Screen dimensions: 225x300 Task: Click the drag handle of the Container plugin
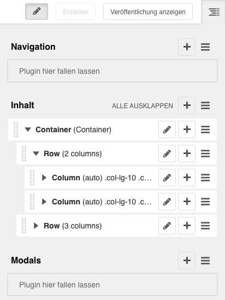tap(16, 130)
